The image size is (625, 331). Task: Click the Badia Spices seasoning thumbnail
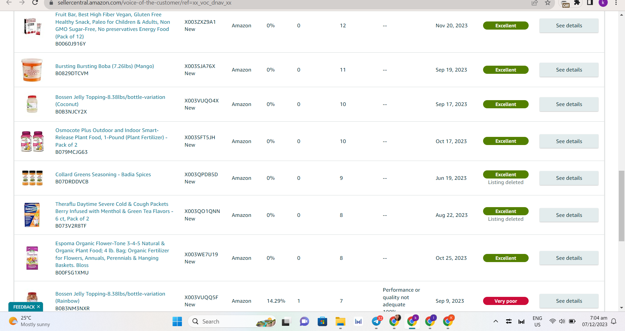click(x=32, y=178)
